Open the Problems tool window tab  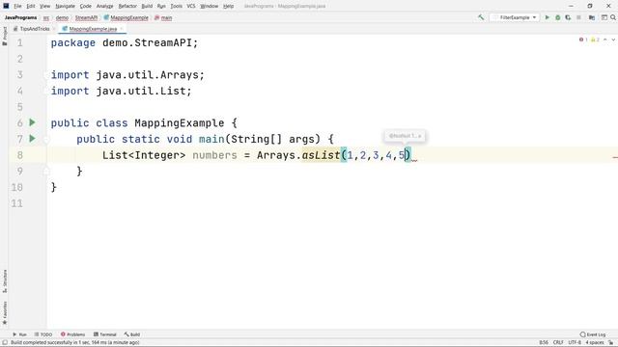(73, 334)
